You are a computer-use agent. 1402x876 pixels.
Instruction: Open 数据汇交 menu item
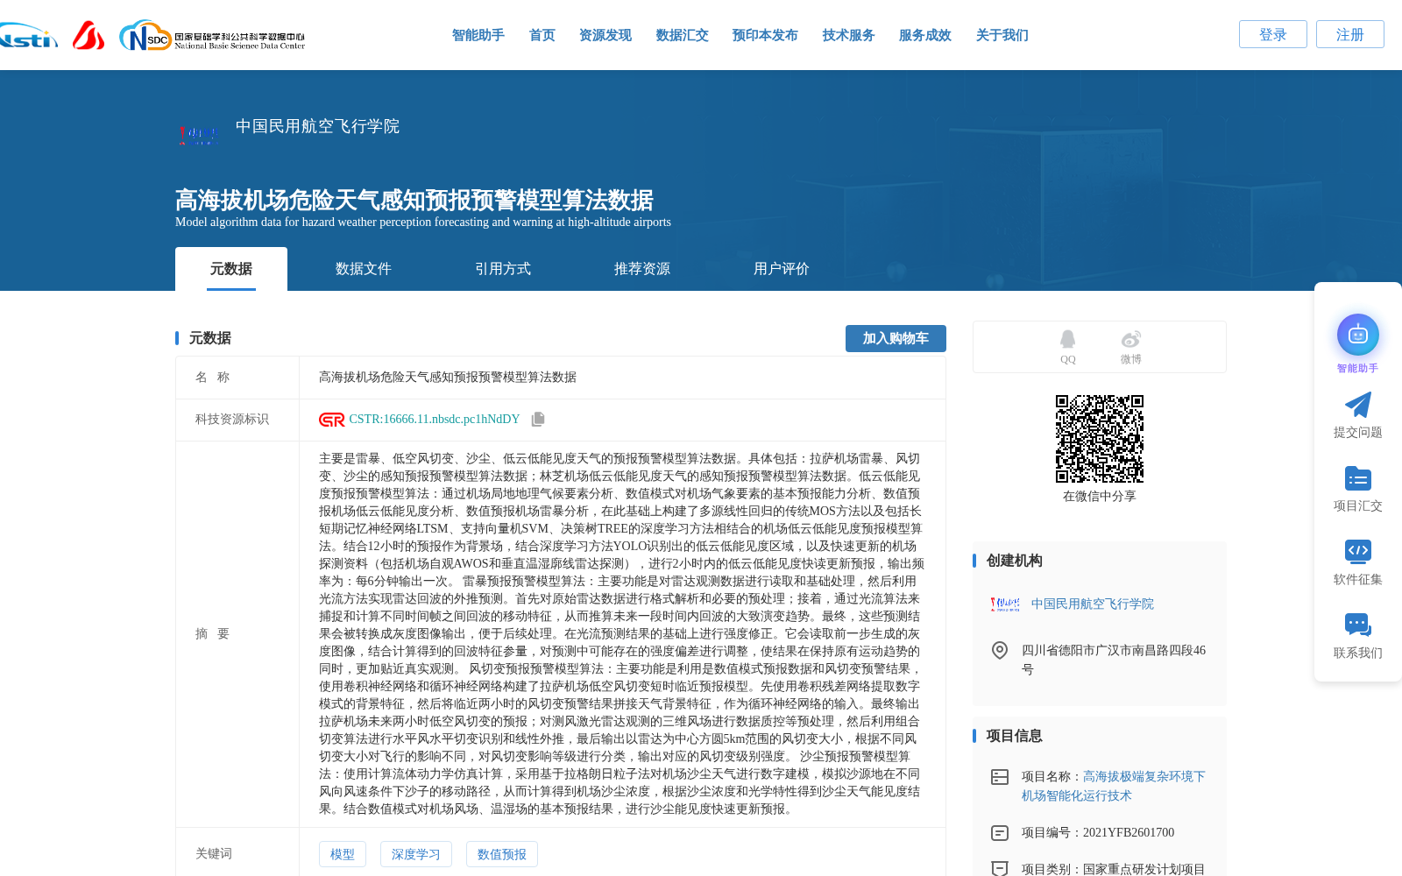point(683,35)
